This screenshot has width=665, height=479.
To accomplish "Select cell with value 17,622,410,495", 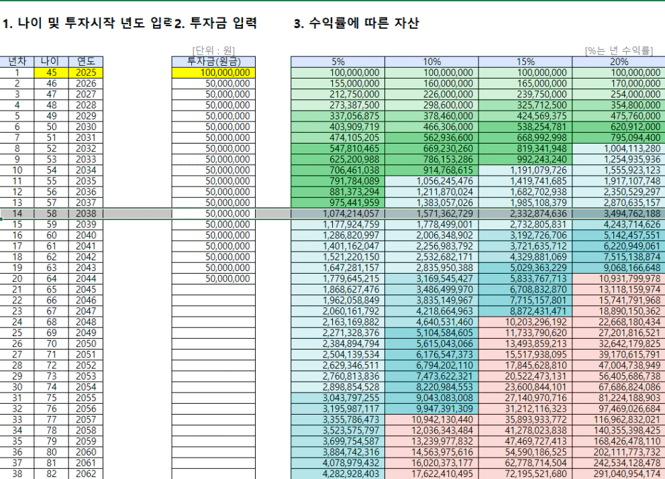I will (x=431, y=474).
